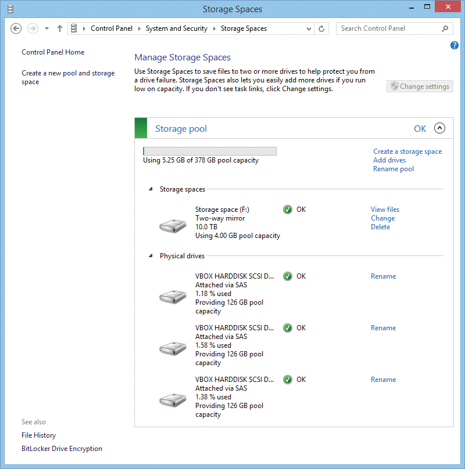This screenshot has height=469, width=465.
Task: Click the first VBOX HARDDISK drive icon
Action: click(x=173, y=297)
